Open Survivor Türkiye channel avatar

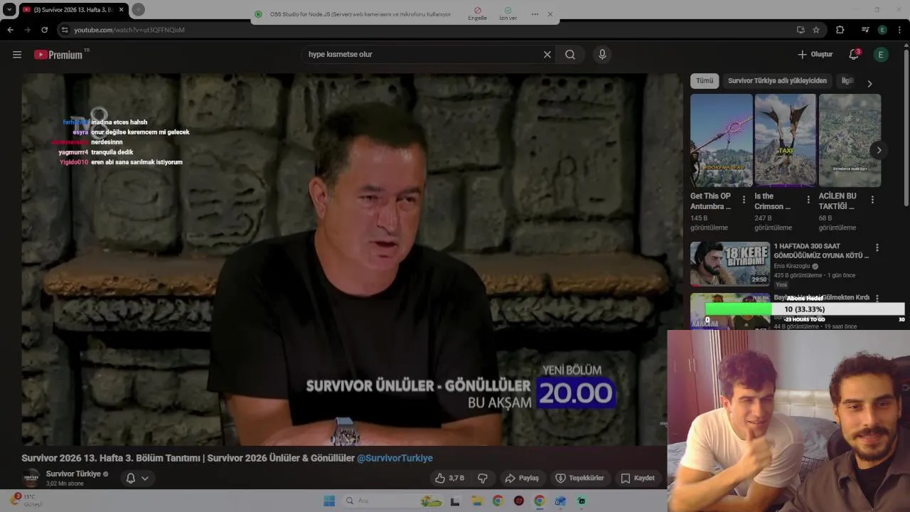(x=31, y=478)
